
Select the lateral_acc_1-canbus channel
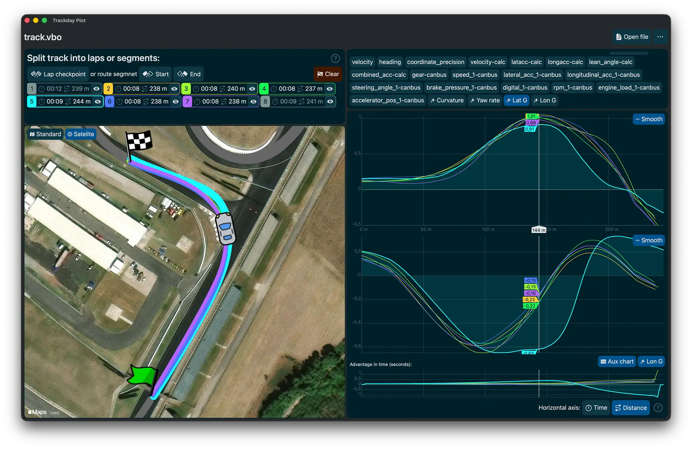(532, 75)
